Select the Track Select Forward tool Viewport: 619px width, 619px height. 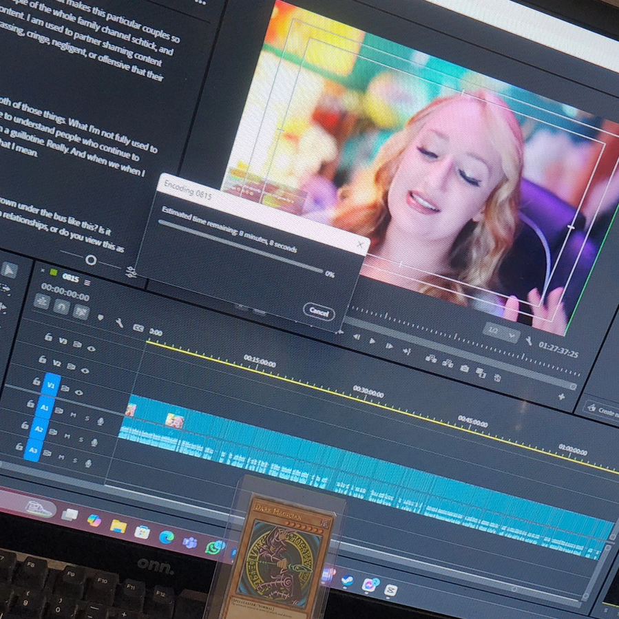point(5,289)
